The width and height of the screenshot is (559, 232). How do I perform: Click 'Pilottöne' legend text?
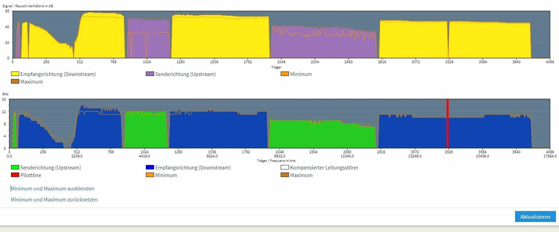pyautogui.click(x=31, y=175)
